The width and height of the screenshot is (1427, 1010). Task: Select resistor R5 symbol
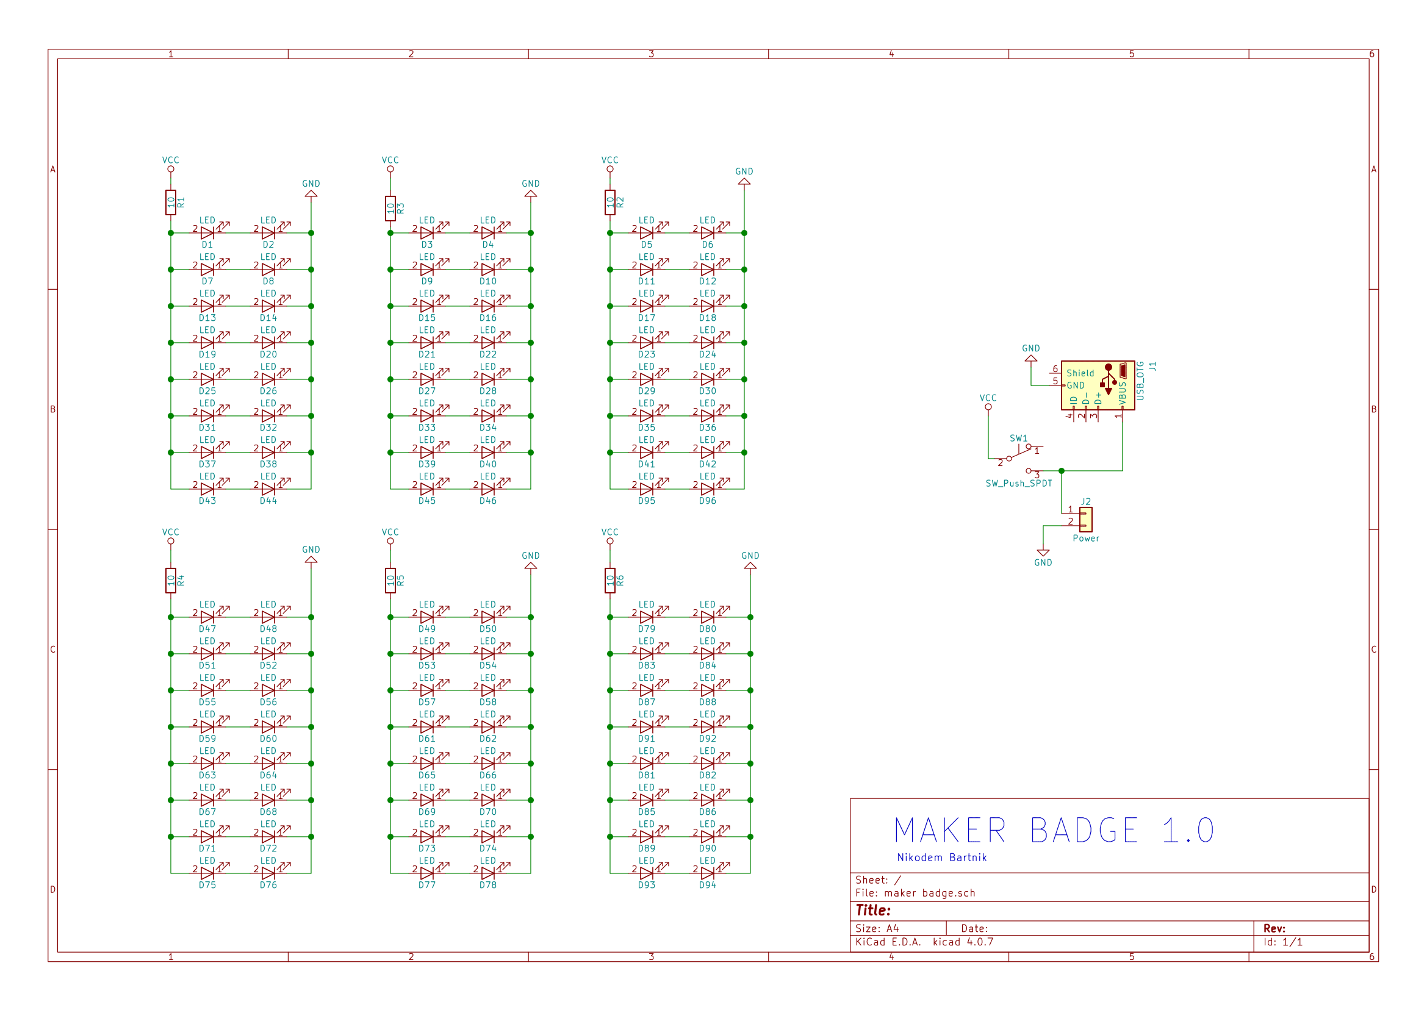tap(390, 581)
